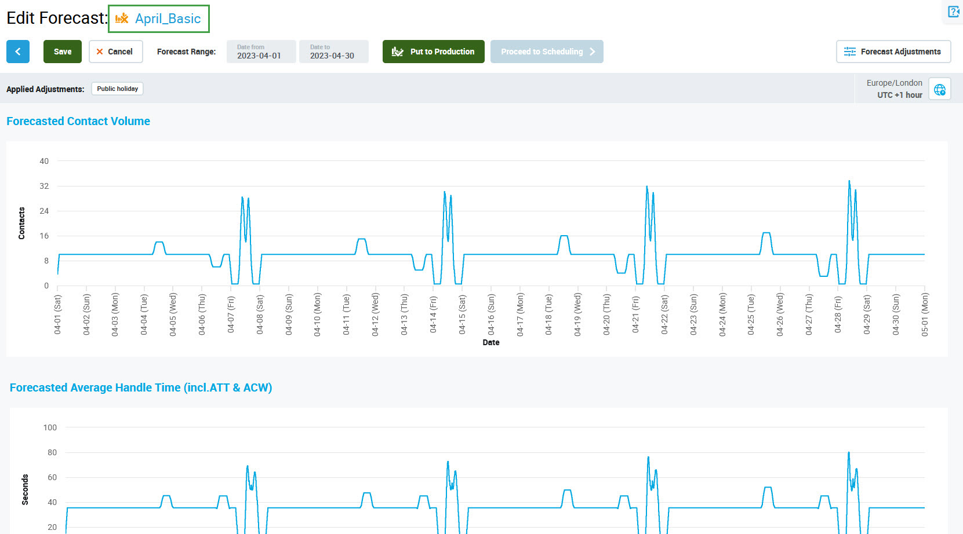Click the Date from field

(261, 52)
